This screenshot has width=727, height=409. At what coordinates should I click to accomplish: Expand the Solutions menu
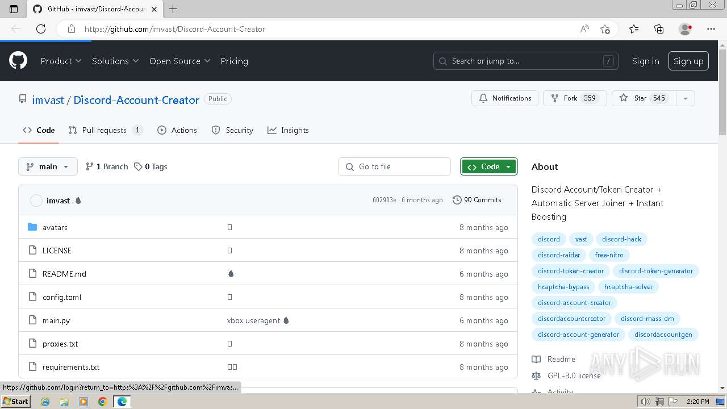click(x=115, y=61)
